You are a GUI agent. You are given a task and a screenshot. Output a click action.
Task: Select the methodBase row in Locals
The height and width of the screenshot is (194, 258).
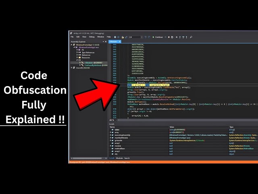tap(183, 149)
